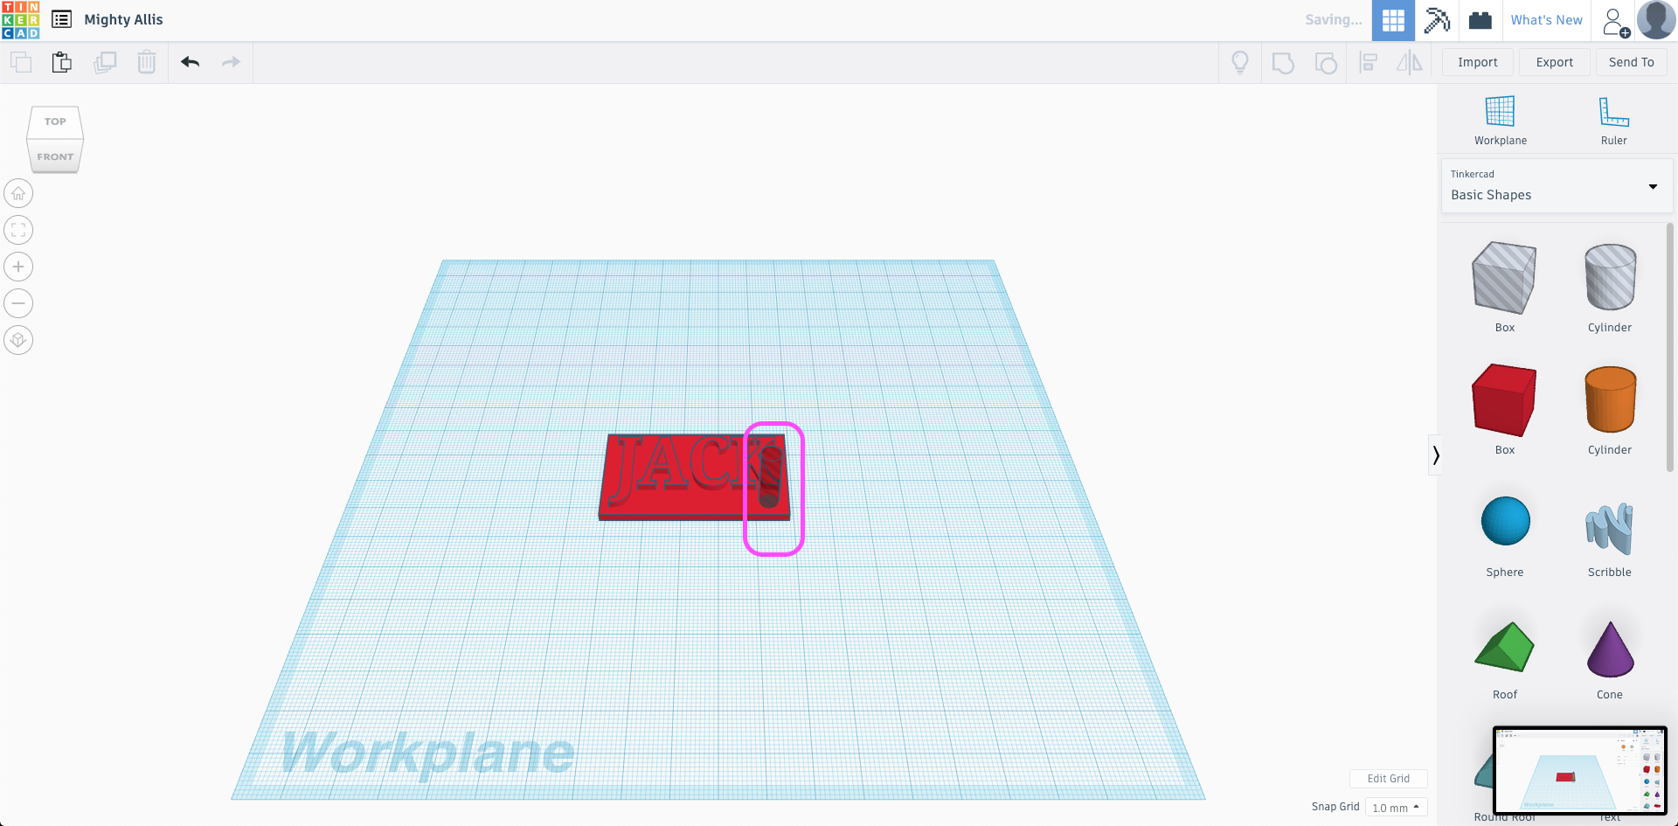This screenshot has height=826, width=1678.
Task: Collapse the shapes panel with the chevron
Action: point(1436,455)
